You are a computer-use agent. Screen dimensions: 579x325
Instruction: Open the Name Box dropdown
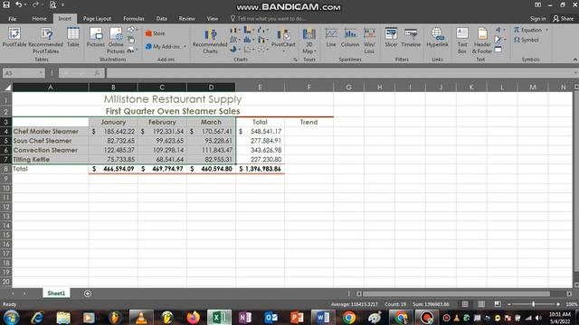click(x=41, y=73)
